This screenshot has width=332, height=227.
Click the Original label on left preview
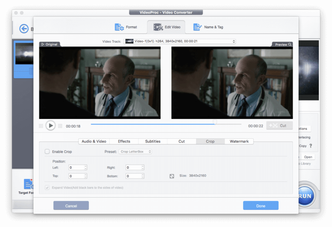pos(50,44)
